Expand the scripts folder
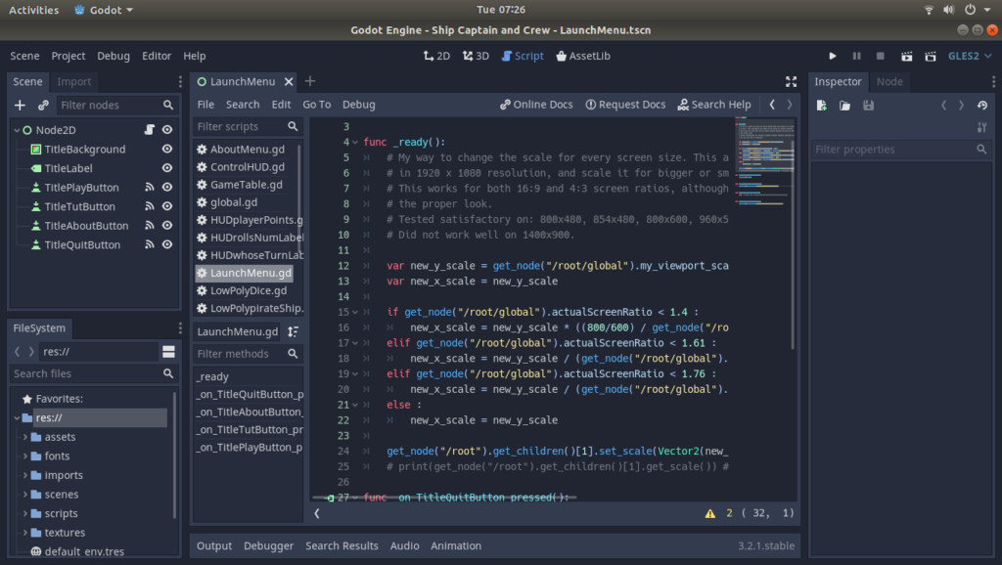The height and width of the screenshot is (565, 1002). tap(25, 514)
